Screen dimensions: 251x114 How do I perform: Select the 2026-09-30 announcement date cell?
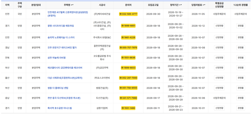pyautogui.click(x=153, y=14)
